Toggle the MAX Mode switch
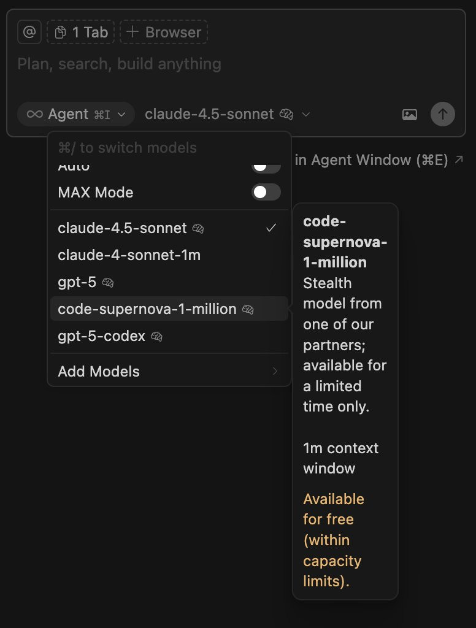The width and height of the screenshot is (476, 628). point(266,193)
